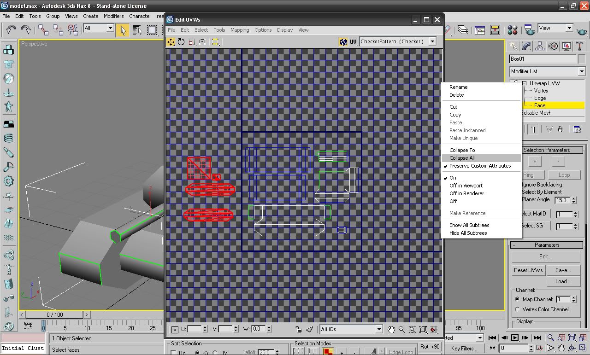Screen dimensions: 590x355
Task: Open the Utilities hammer panel tab
Action: coord(580,46)
